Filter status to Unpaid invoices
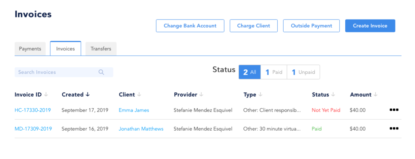415x159 pixels. coord(303,72)
